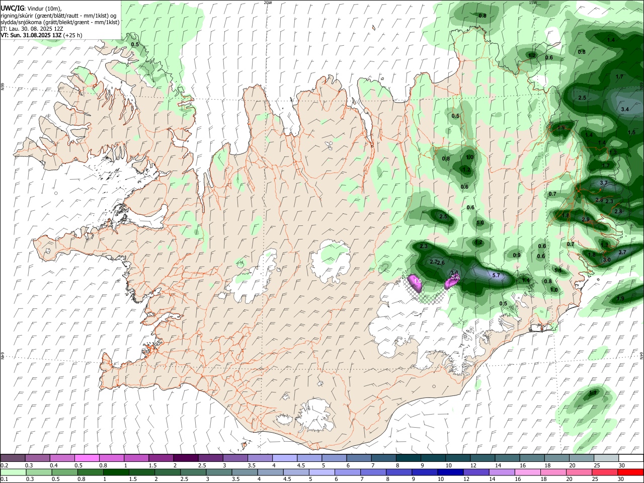Click the dark teal 8 swatch in upper legend row
Image resolution: width=644 pixels, height=483 pixels.
(x=408, y=458)
